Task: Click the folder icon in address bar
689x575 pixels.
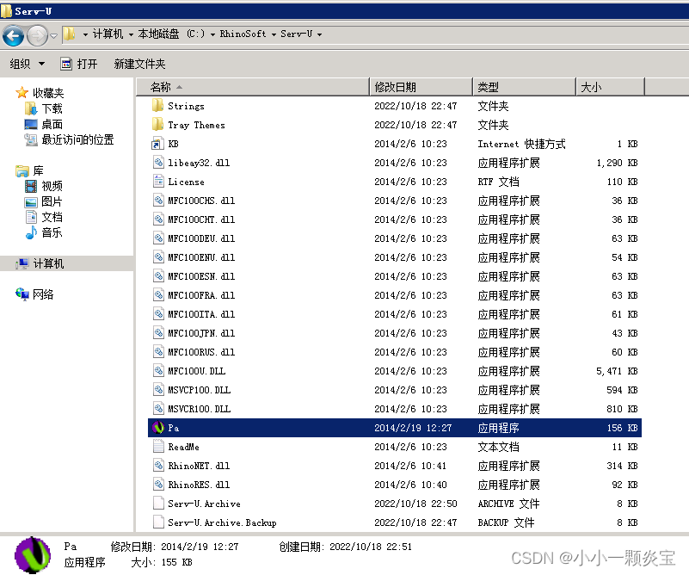Action: (x=69, y=34)
